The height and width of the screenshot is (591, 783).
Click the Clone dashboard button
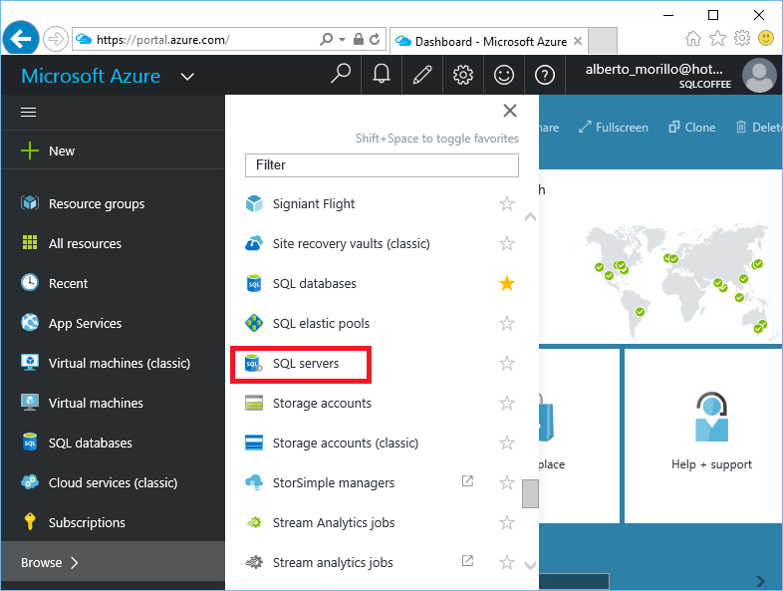(692, 128)
